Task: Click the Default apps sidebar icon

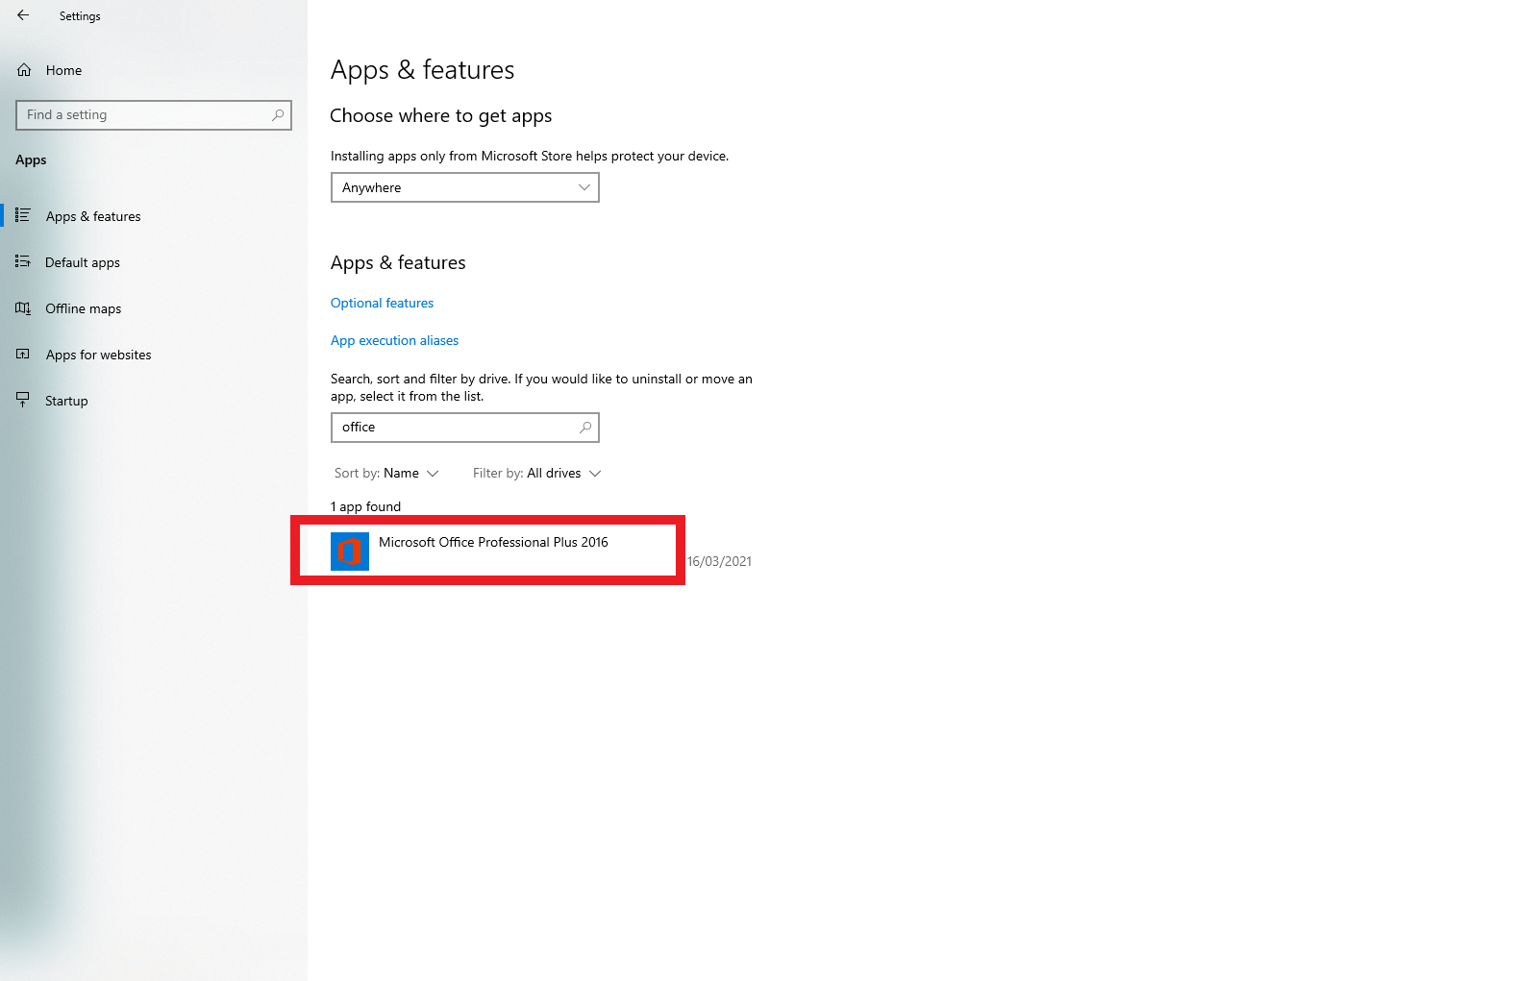Action: pyautogui.click(x=23, y=261)
